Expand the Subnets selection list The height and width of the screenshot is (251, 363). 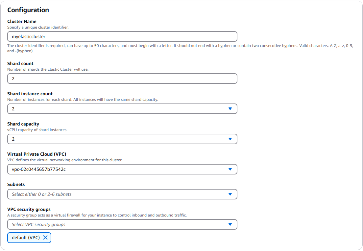point(122,194)
